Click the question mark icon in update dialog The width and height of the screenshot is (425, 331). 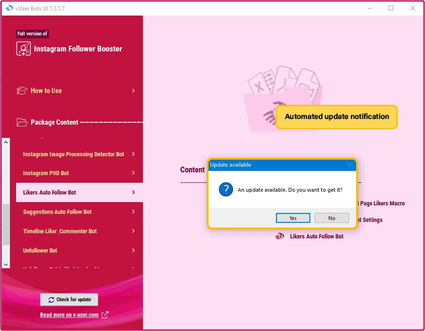tap(226, 189)
